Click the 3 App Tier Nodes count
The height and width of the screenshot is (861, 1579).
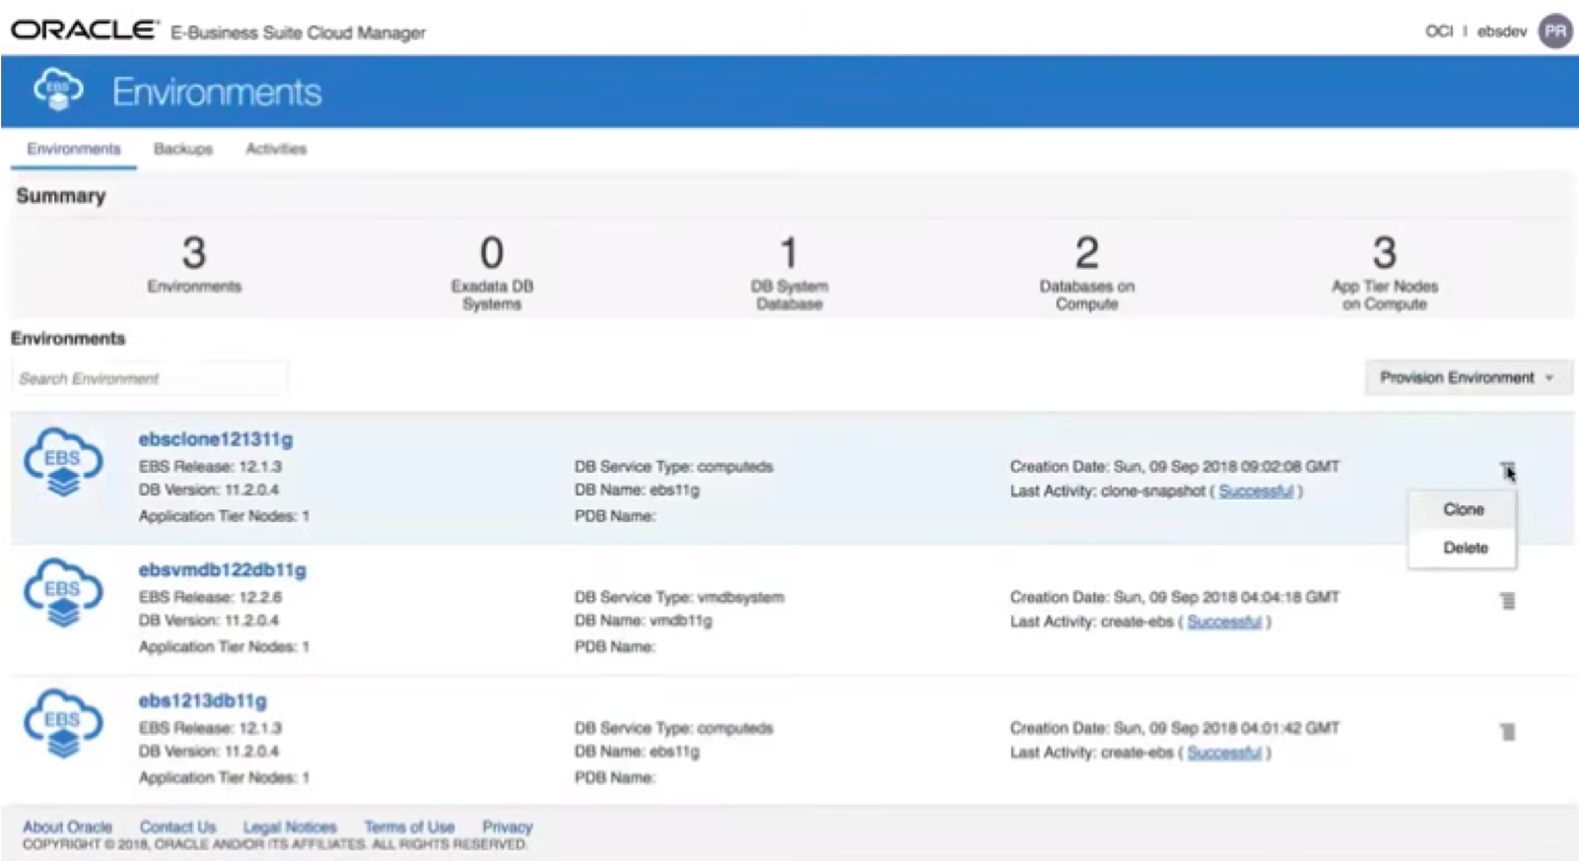(1385, 253)
